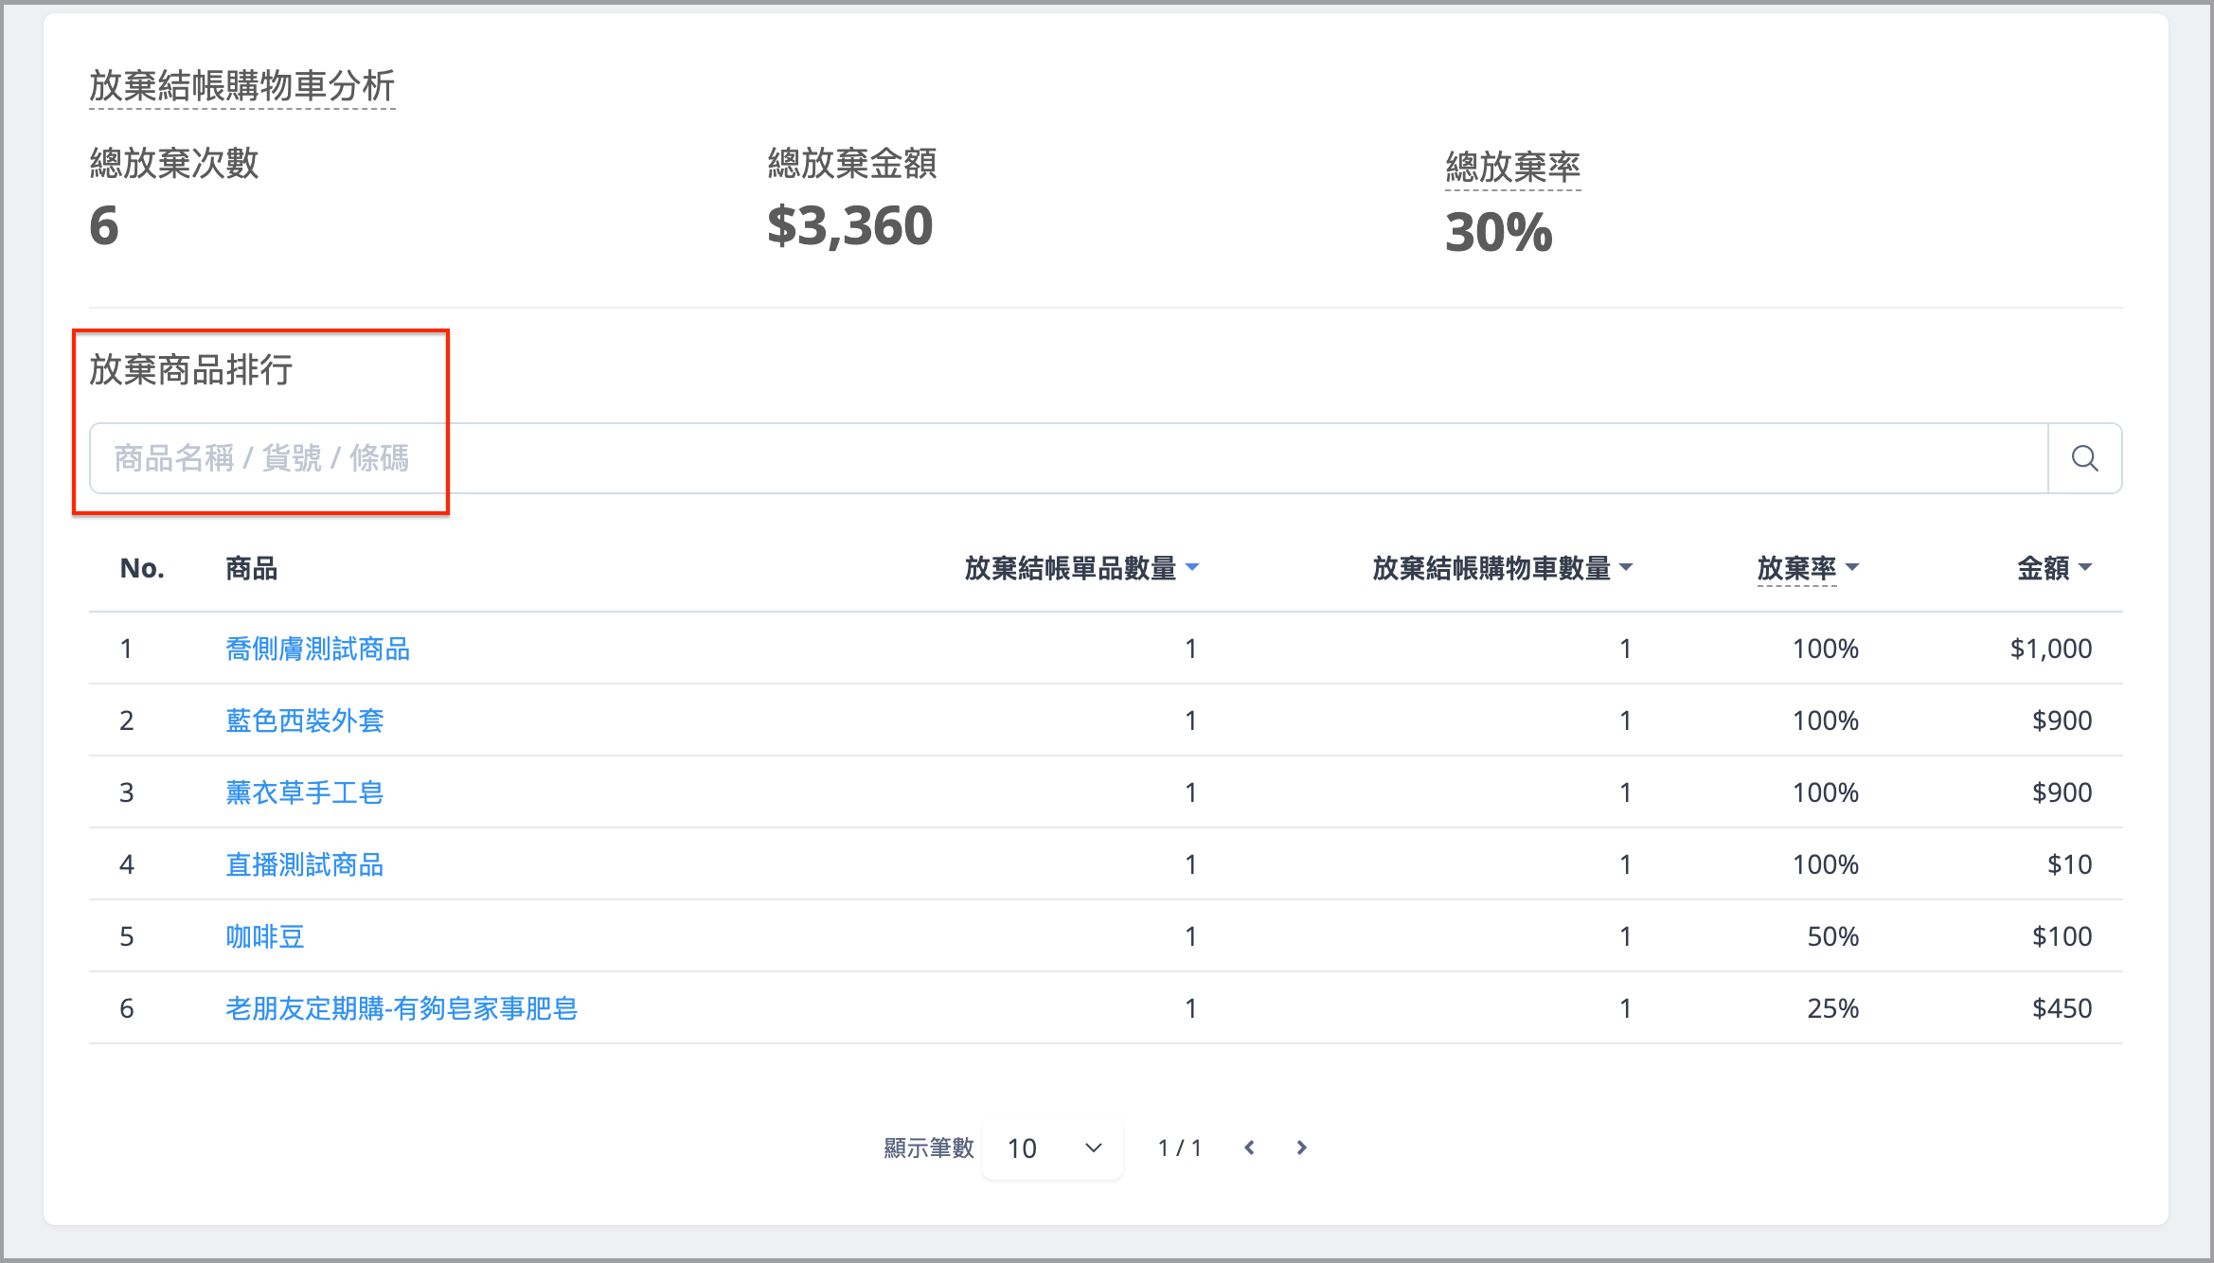This screenshot has width=2214, height=1263.
Task: Go to next page arrow
Action: tap(1301, 1147)
